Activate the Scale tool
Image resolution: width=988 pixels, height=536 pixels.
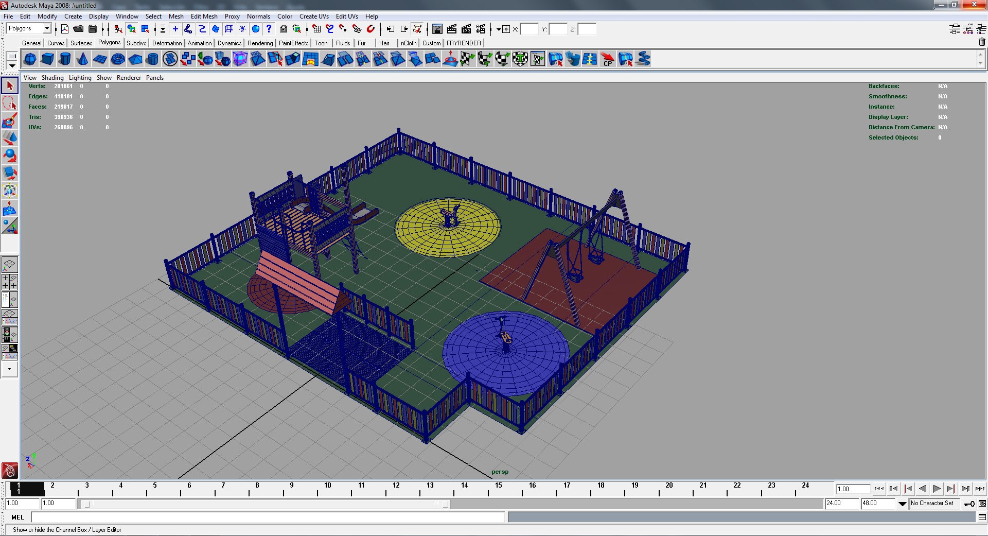[x=10, y=173]
